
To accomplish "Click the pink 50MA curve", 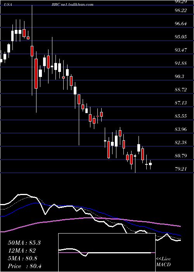I will coord(90,218).
